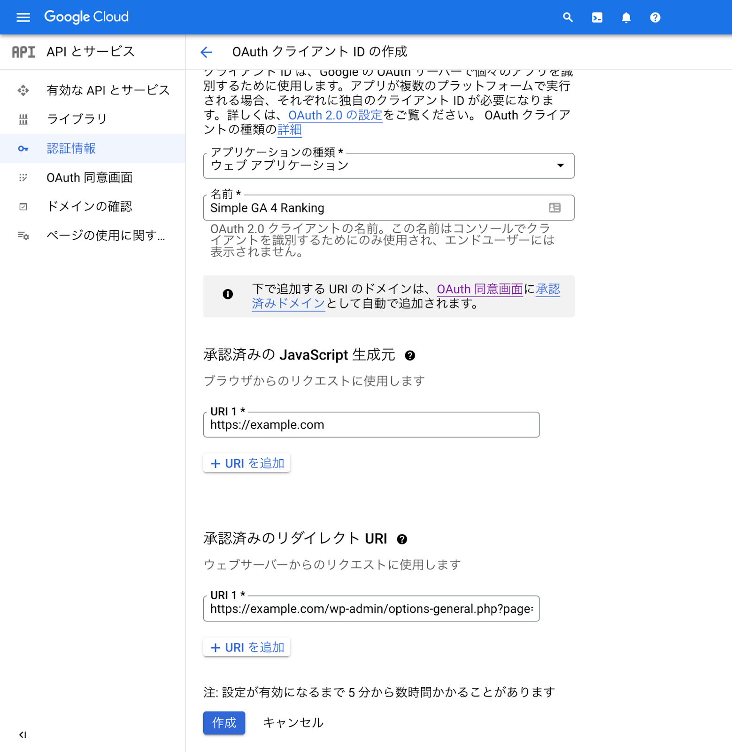Show help for 承認済みのリダイレクト URI
732x752 pixels.
pos(402,539)
